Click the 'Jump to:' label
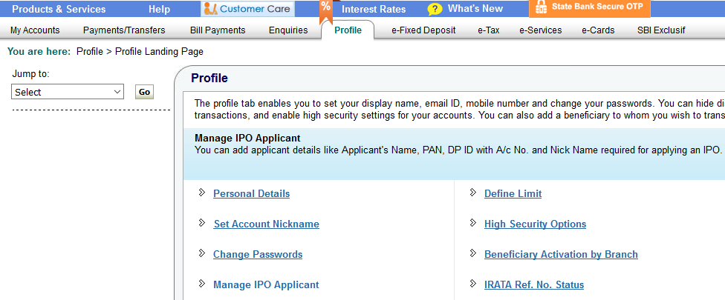Image resolution: width=725 pixels, height=300 pixels. (30, 74)
